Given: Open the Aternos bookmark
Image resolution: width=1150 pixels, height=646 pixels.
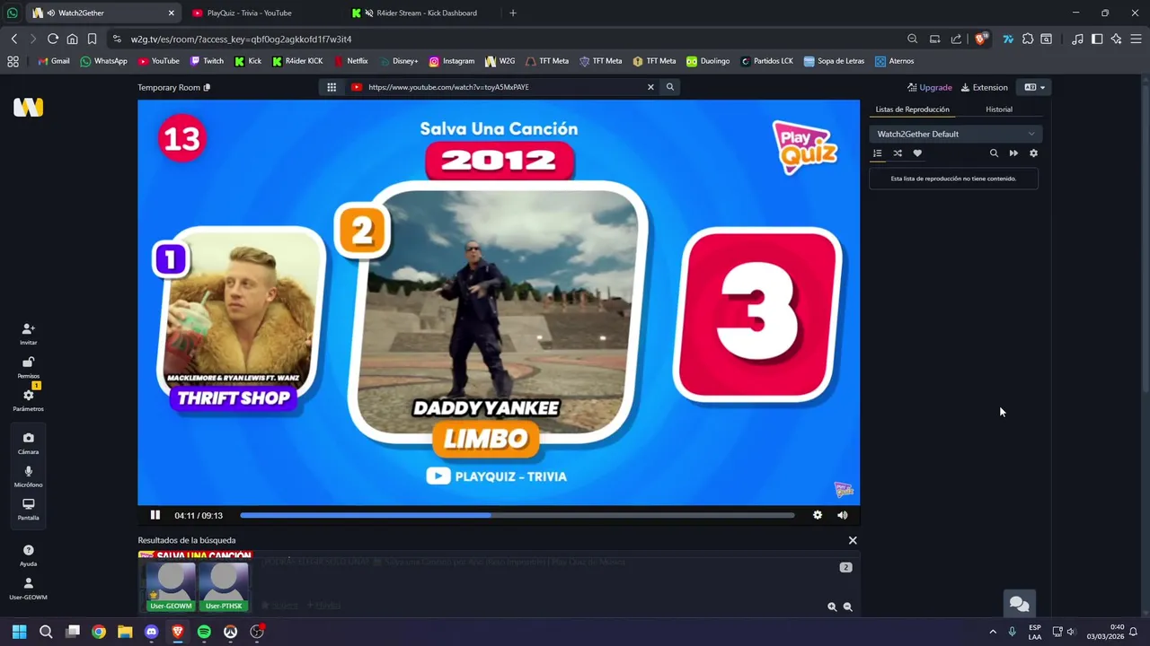Looking at the screenshot, I should (x=894, y=61).
